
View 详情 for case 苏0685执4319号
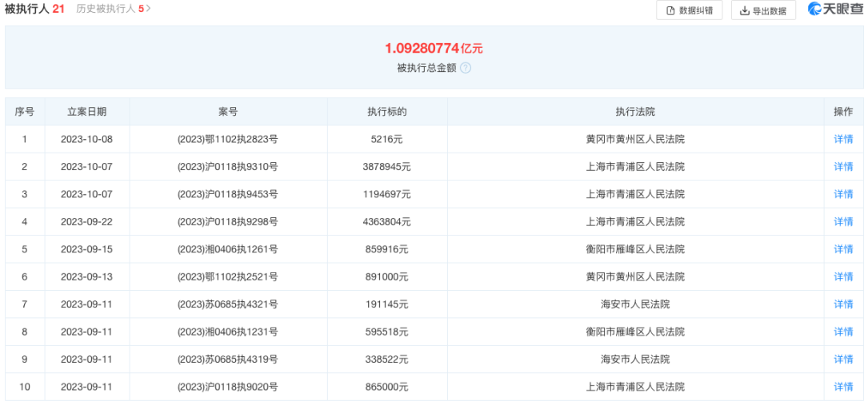(x=843, y=359)
